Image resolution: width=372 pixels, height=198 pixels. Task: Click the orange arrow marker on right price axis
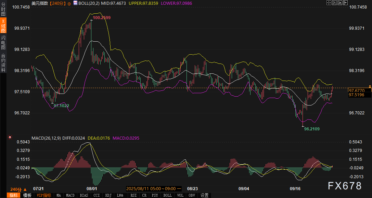(x=370, y=86)
